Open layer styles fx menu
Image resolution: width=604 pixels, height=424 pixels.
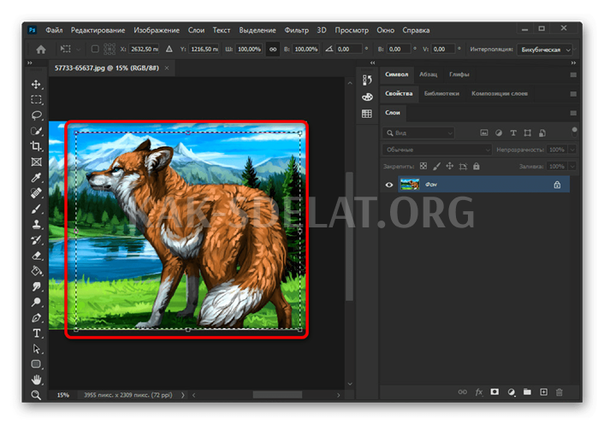tap(479, 392)
